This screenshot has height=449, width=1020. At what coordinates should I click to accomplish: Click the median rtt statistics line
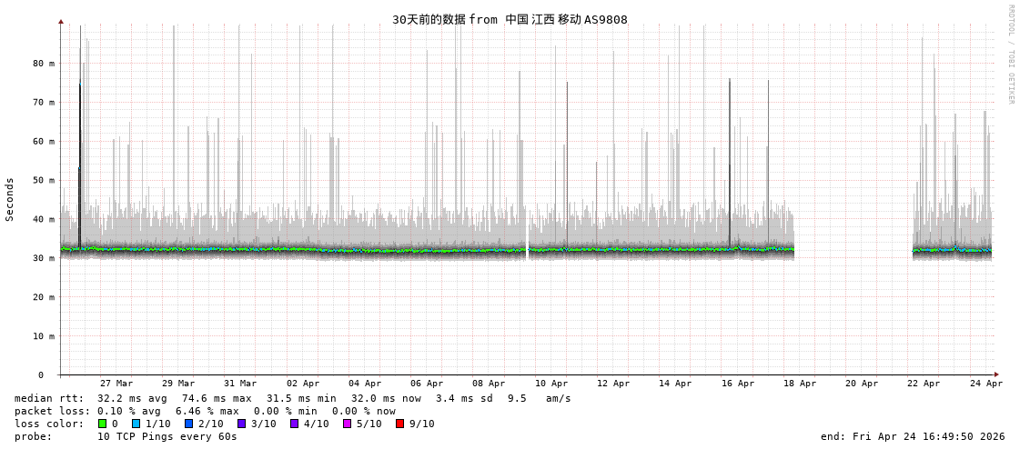pos(293,398)
